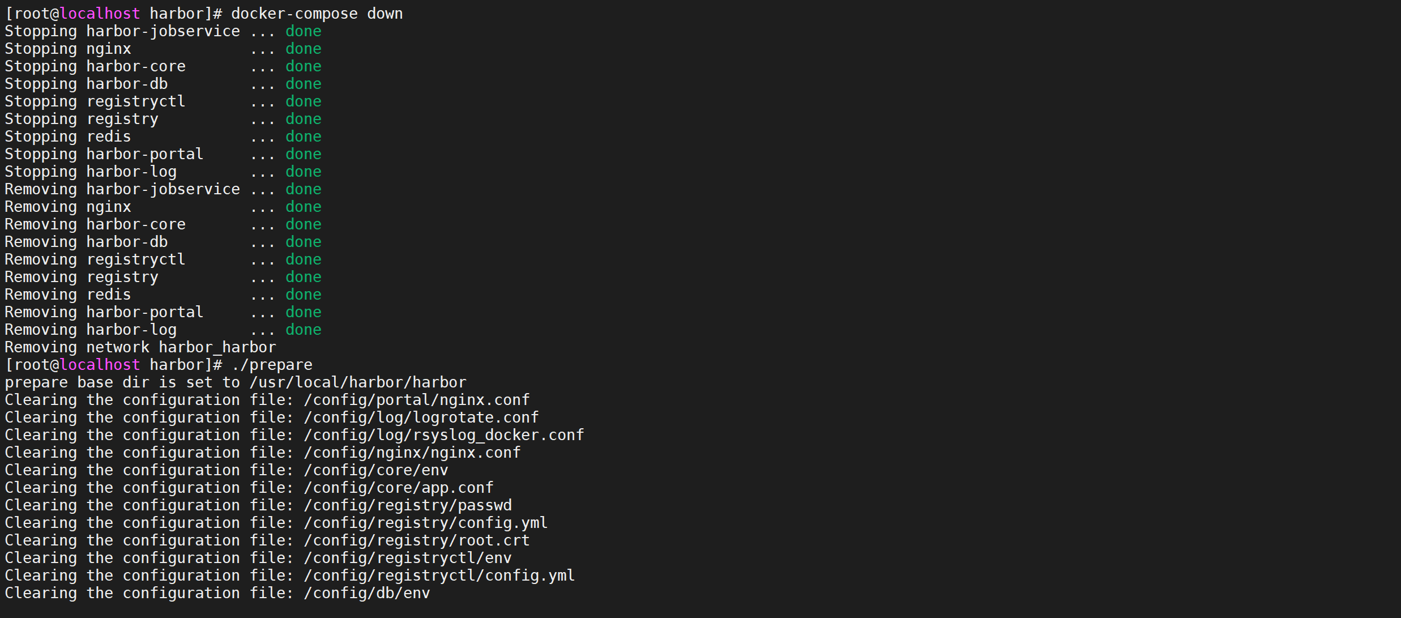
Task: Click the 'docker-compose down' command text
Action: point(317,14)
